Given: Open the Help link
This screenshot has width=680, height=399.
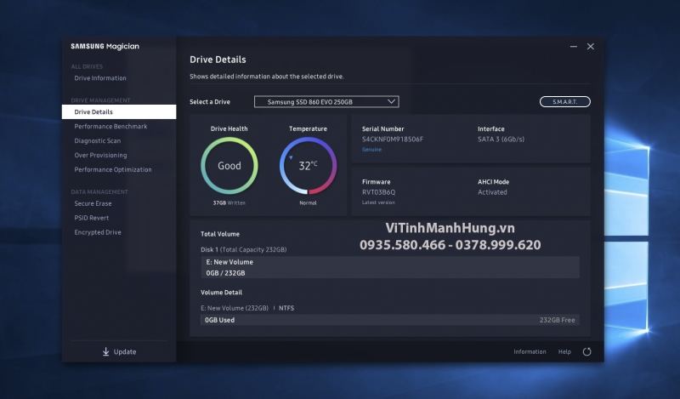Looking at the screenshot, I should [564, 351].
